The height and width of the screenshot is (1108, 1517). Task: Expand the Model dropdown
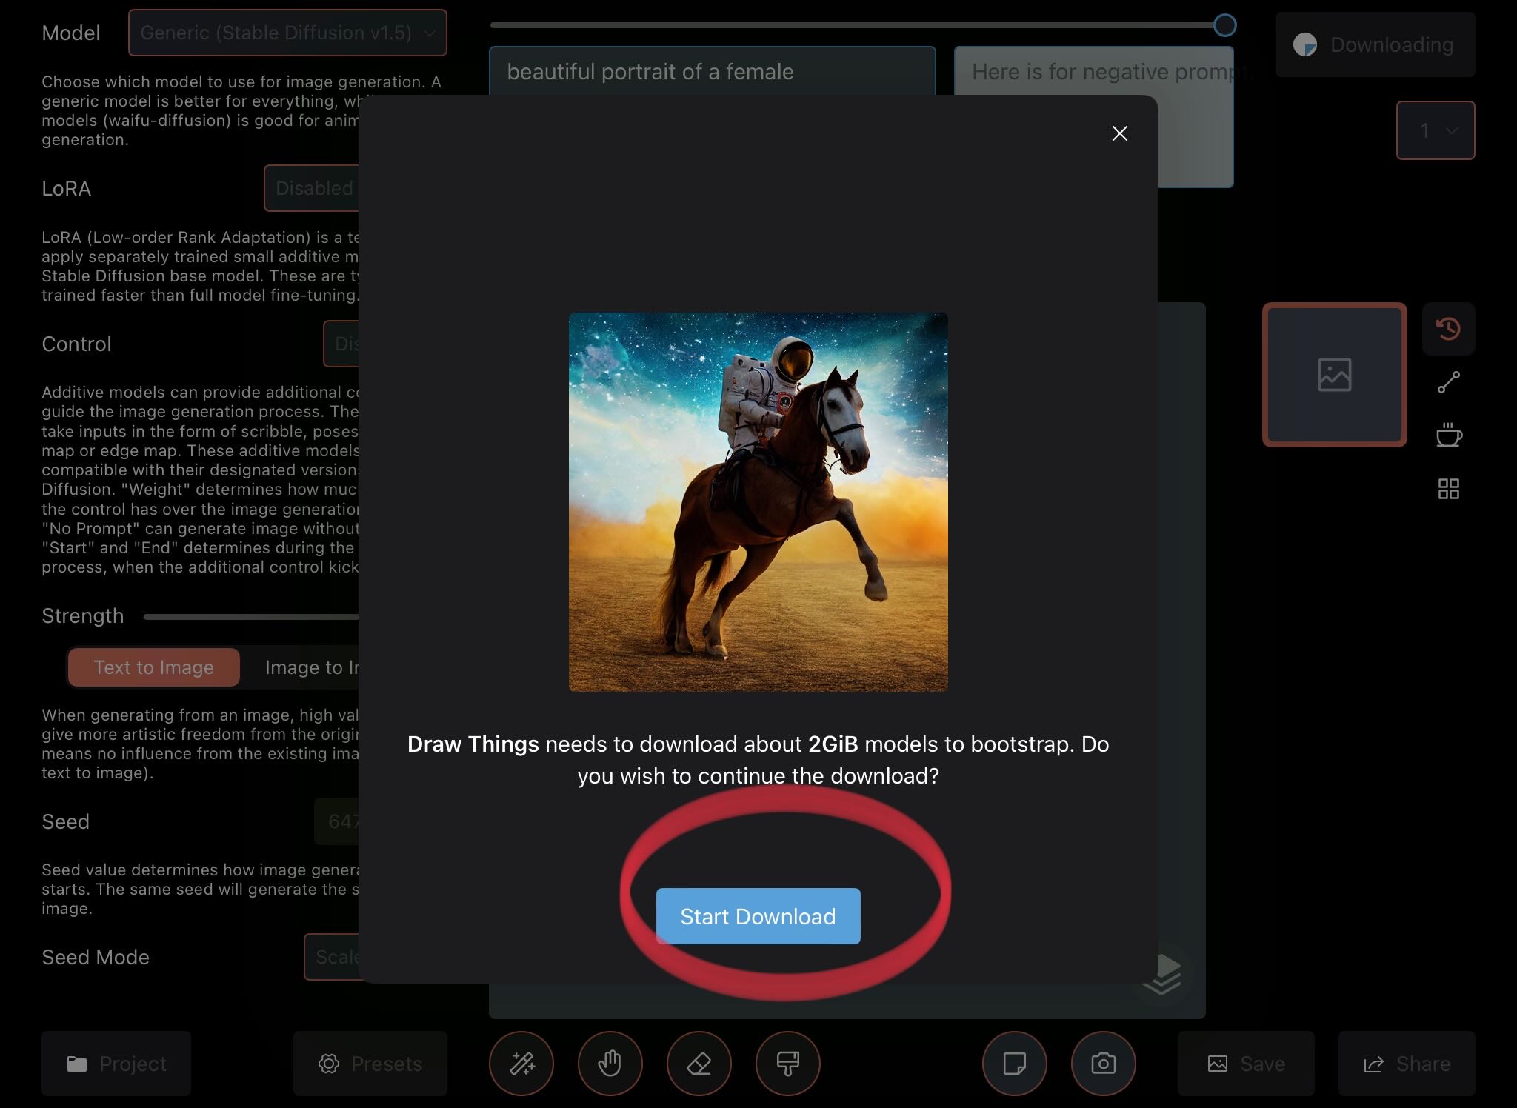[287, 33]
